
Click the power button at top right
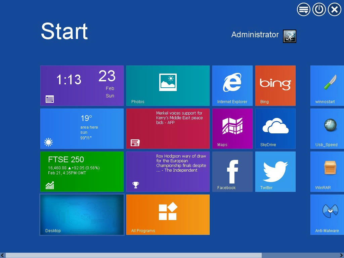point(319,9)
